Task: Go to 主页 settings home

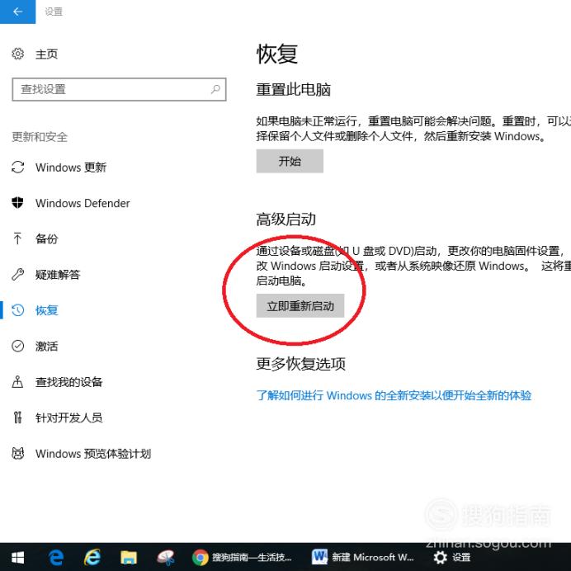Action: click(46, 54)
